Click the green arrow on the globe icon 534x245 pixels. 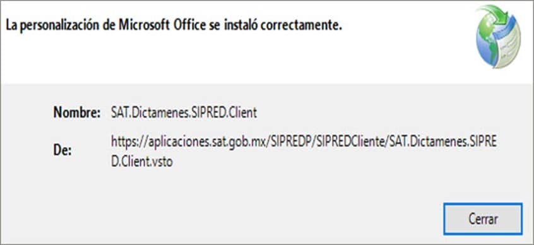495,15
